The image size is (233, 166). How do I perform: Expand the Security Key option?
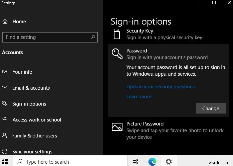click(x=168, y=35)
